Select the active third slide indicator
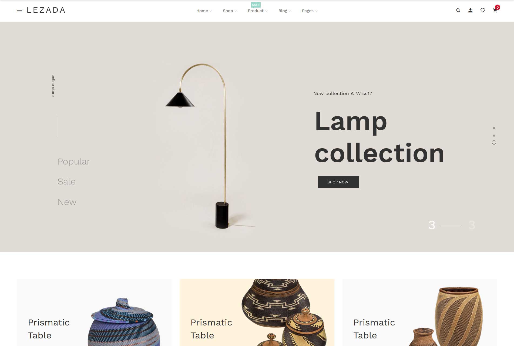Viewport: 514px width, 346px height. 494,142
